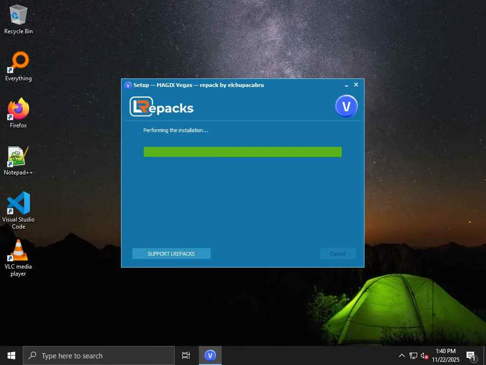
Task: Open the Recycle Bin desktop icon
Action: click(x=19, y=19)
